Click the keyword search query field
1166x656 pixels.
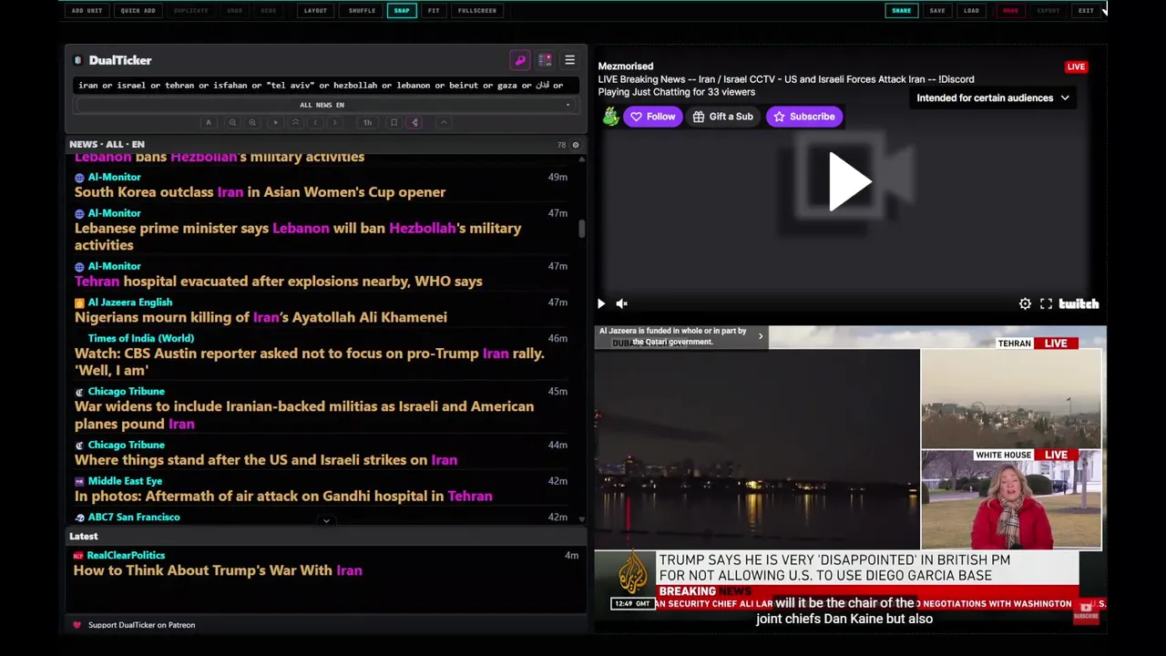(325, 86)
